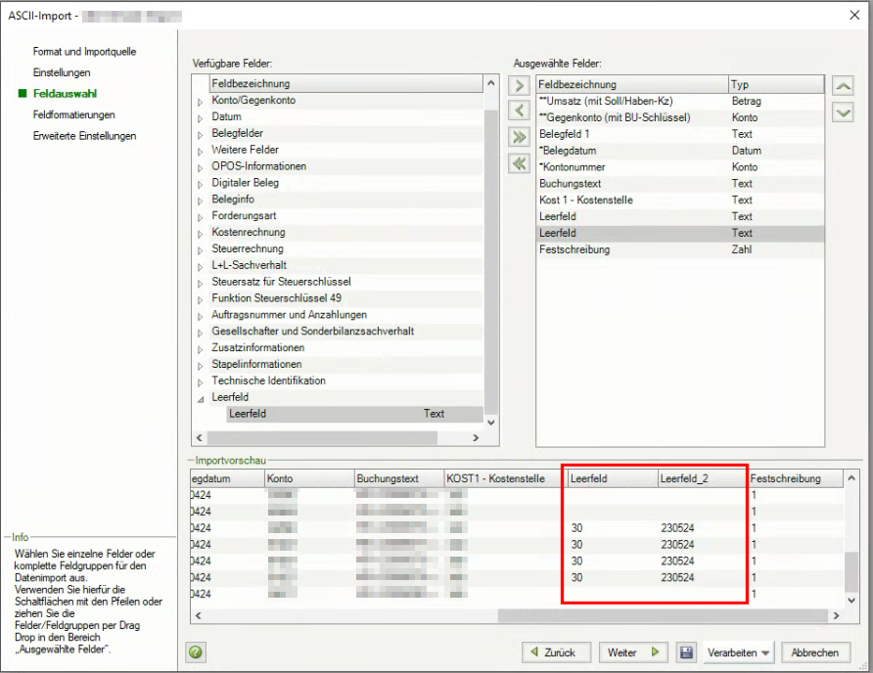Click the save format floppy disk icon
This screenshot has width=873, height=673.
[686, 652]
